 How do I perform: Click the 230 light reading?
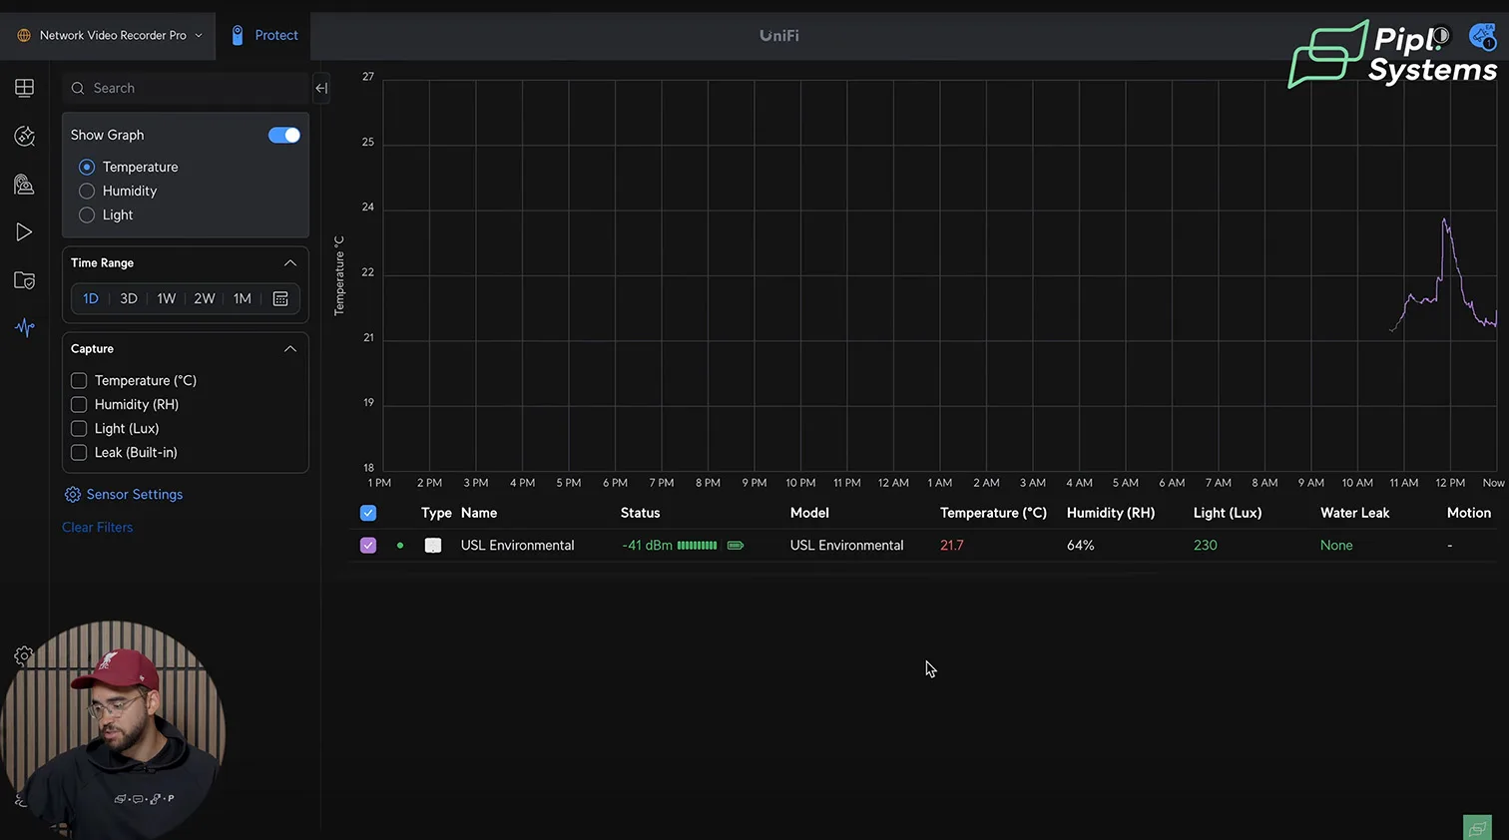(1206, 546)
